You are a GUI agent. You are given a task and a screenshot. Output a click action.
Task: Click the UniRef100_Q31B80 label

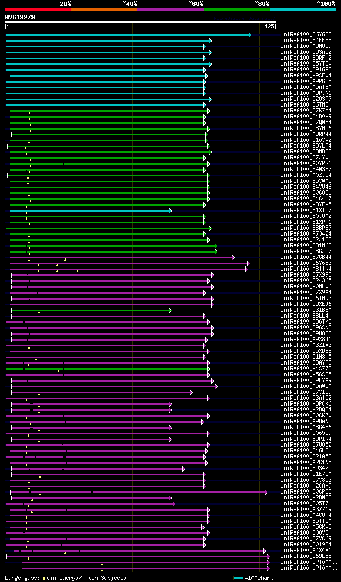pyautogui.click(x=306, y=310)
